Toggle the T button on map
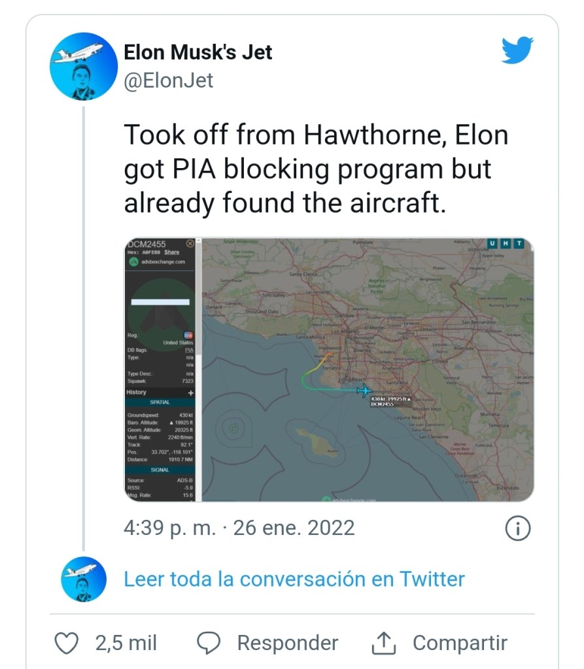The image size is (584, 669). 519,244
